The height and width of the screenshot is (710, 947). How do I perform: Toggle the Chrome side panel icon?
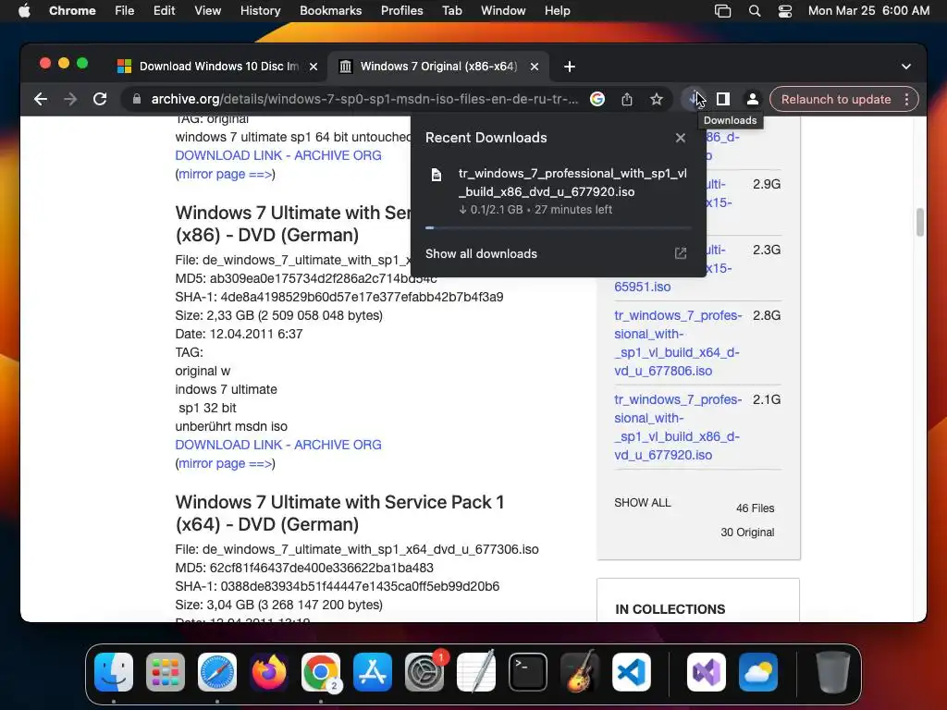click(723, 99)
